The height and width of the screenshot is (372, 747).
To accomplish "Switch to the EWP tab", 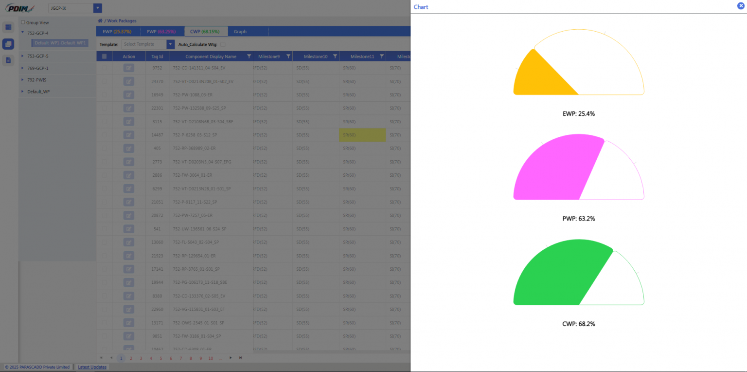I will (x=117, y=32).
